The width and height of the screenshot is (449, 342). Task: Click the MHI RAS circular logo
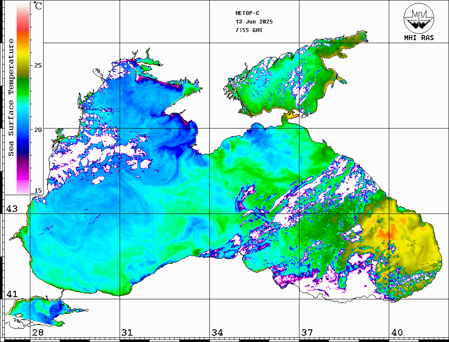point(419,18)
